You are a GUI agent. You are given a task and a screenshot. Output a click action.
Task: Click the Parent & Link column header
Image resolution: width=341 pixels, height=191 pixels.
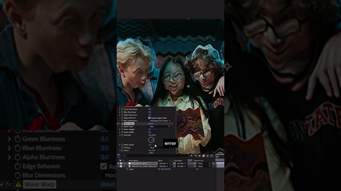[198, 160]
